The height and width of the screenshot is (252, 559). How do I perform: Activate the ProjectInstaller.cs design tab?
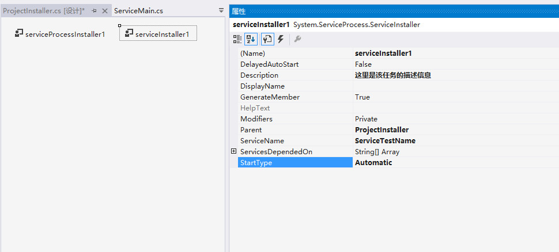(x=44, y=11)
